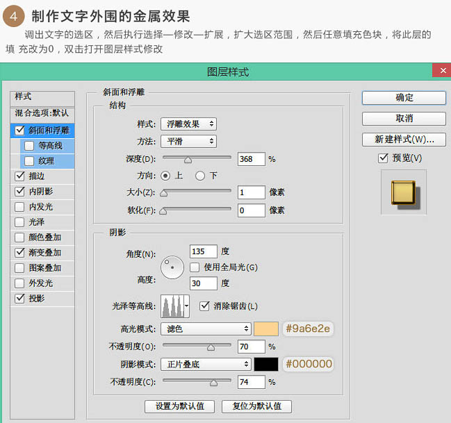Enable the 外发光 checkbox
The width and height of the screenshot is (451, 423).
coord(19,283)
